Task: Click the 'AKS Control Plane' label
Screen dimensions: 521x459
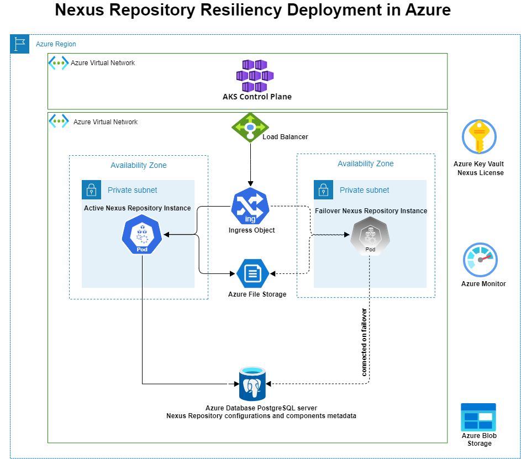Action: [x=257, y=97]
